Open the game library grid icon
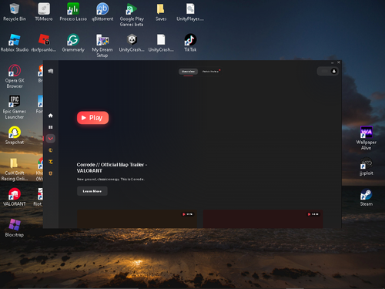 pos(51,127)
